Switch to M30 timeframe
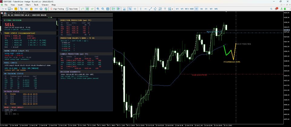The width and height of the screenshot is (291, 127). click(x=192, y=9)
